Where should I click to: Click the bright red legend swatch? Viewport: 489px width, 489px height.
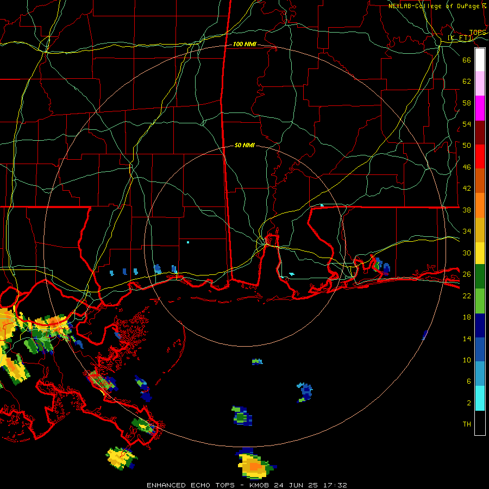(480, 156)
